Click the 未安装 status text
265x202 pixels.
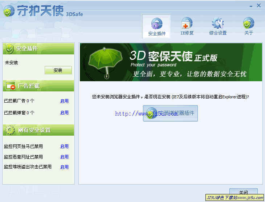(x=11, y=63)
